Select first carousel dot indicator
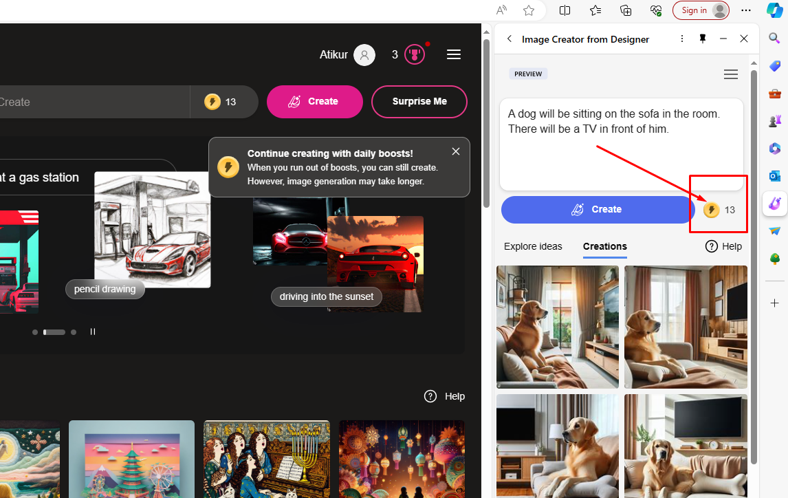This screenshot has width=788, height=498. (x=34, y=332)
